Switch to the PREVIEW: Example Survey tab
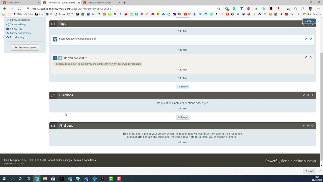323x182 pixels. [101, 3]
